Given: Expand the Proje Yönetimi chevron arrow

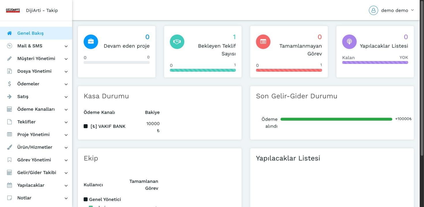Looking at the screenshot, I should click(66, 135).
